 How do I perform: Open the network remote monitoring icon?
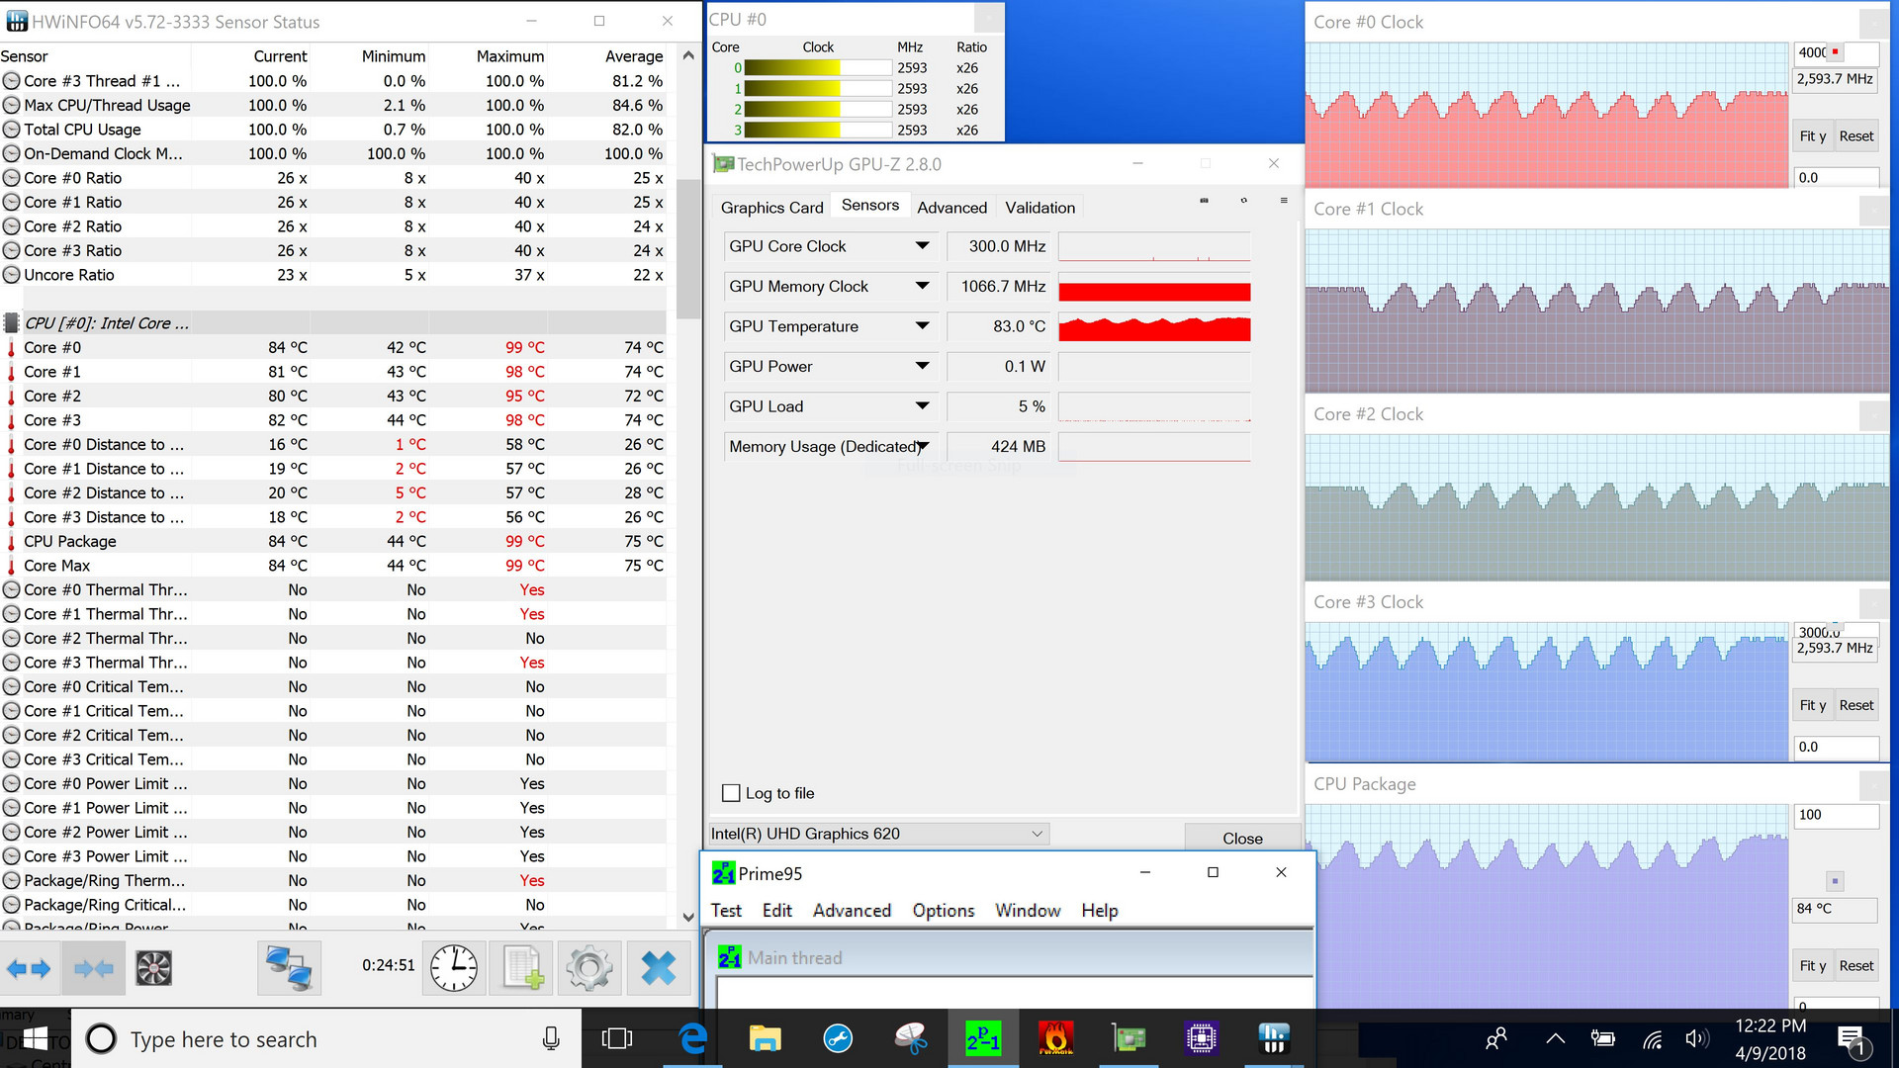(x=289, y=968)
